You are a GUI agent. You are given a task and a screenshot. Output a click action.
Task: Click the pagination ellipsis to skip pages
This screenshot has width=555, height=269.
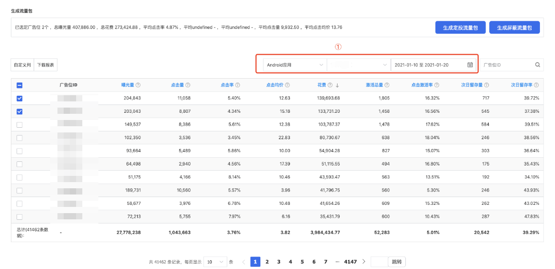[x=338, y=262]
